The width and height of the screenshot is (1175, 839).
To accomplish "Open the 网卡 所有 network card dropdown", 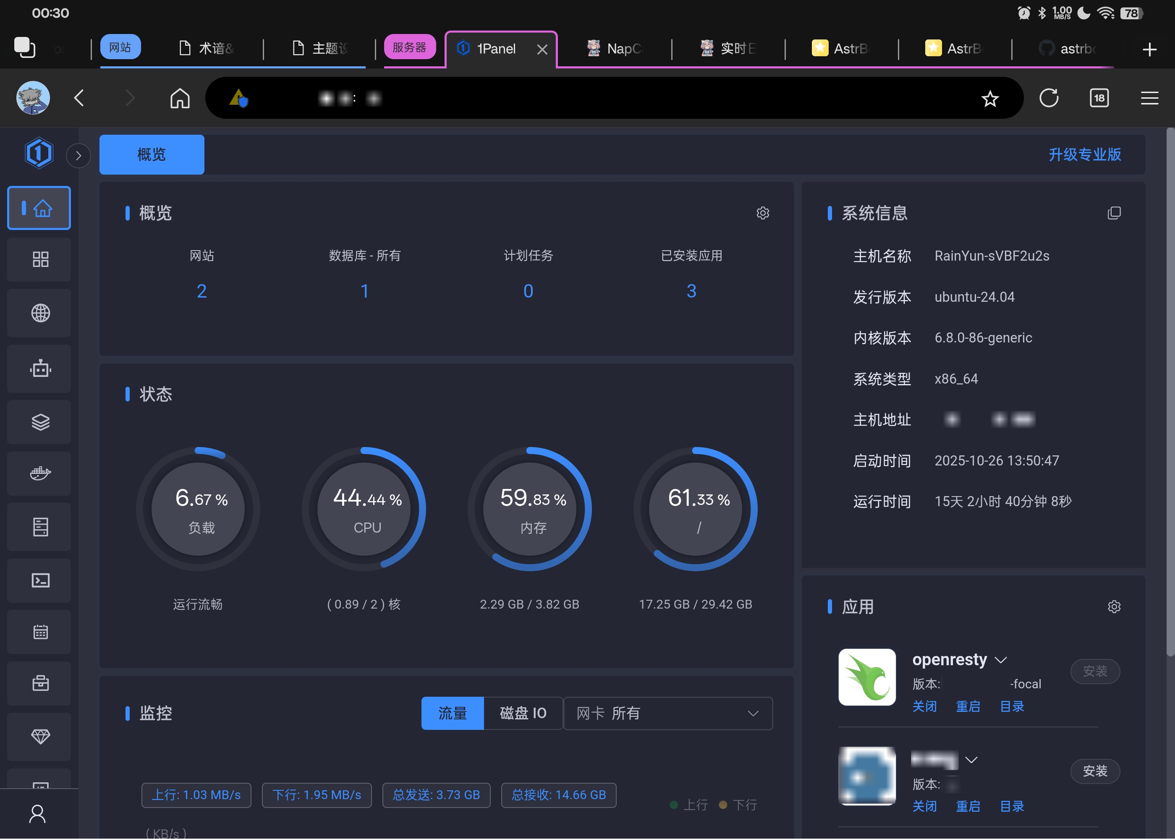I will pos(667,713).
